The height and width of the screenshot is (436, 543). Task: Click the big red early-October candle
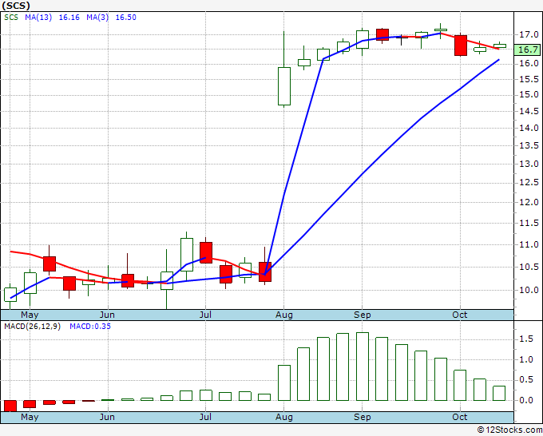point(461,46)
